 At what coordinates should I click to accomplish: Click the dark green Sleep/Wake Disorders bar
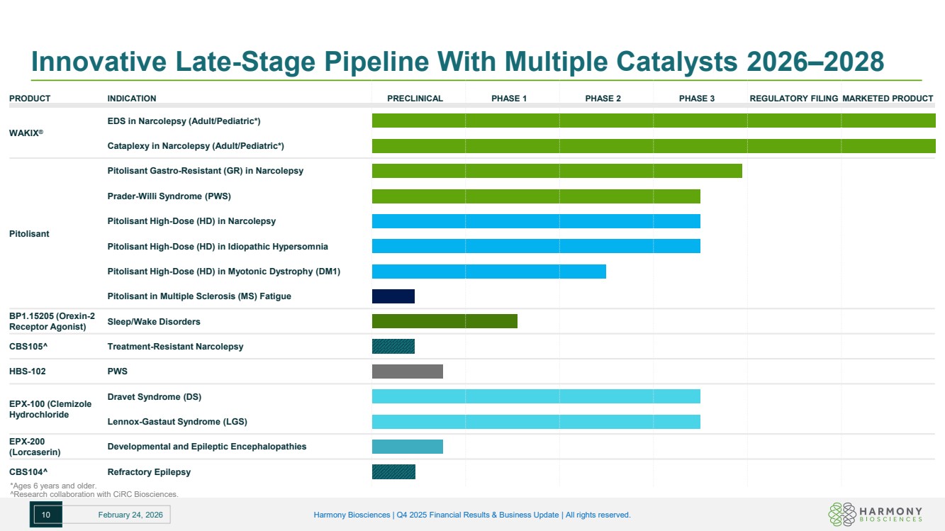click(444, 321)
